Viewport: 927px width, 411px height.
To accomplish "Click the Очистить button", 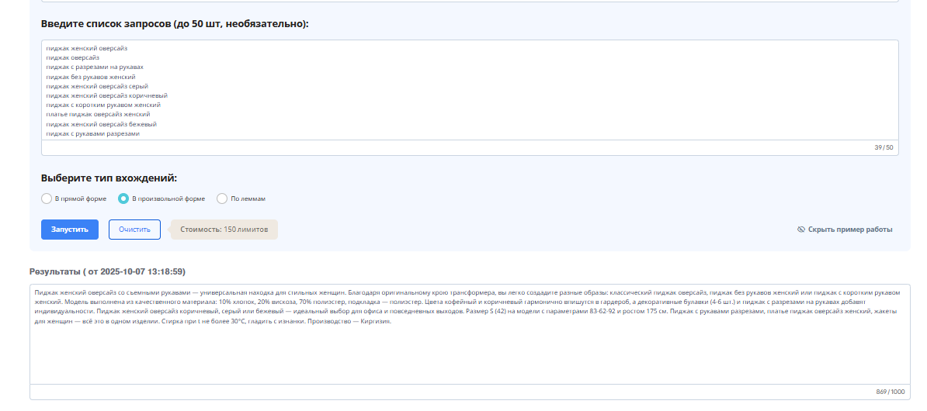I will click(134, 230).
